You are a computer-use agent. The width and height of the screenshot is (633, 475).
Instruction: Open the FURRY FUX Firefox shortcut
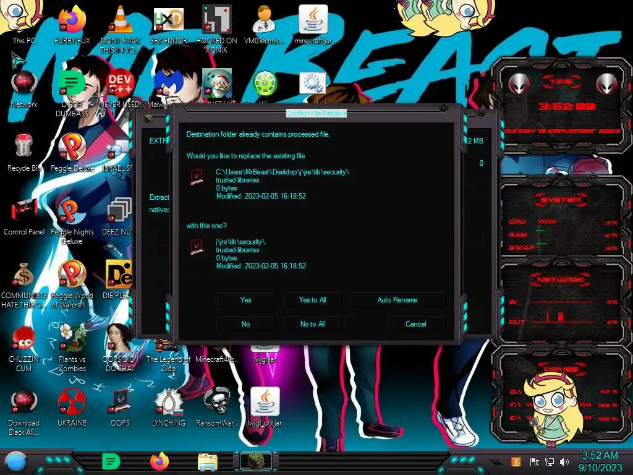[72, 25]
